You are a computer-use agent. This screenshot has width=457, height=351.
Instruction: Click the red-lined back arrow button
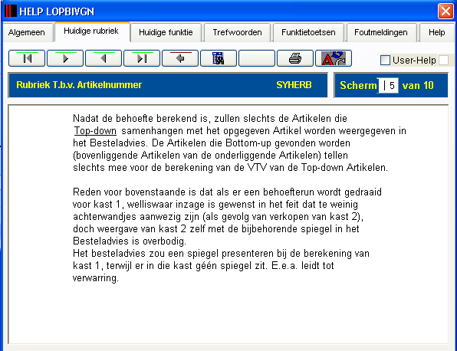(x=180, y=58)
